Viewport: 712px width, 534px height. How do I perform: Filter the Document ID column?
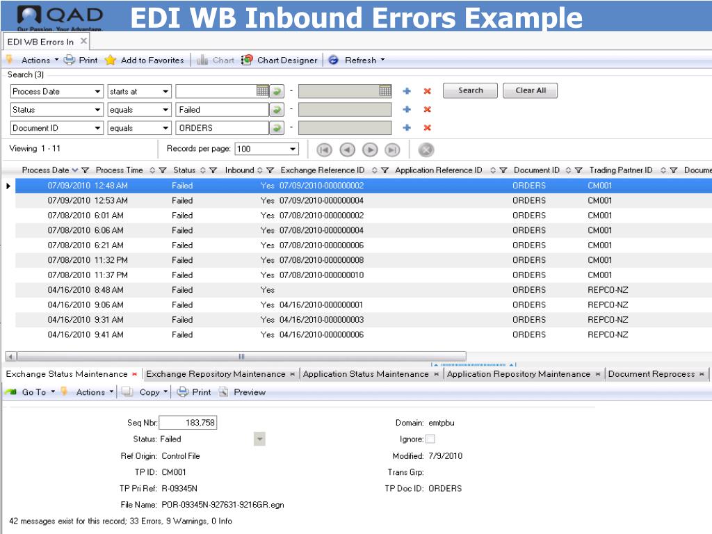pos(578,170)
